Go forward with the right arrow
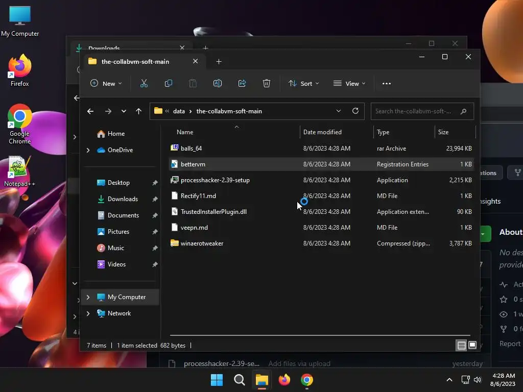 [108, 111]
